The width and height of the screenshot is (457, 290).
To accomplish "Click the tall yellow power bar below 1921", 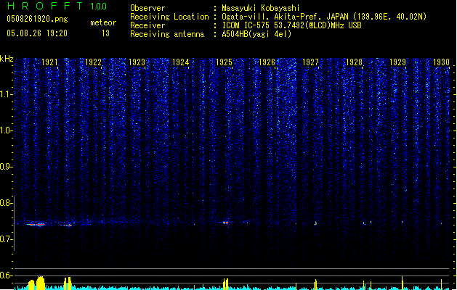I will click(40, 283).
